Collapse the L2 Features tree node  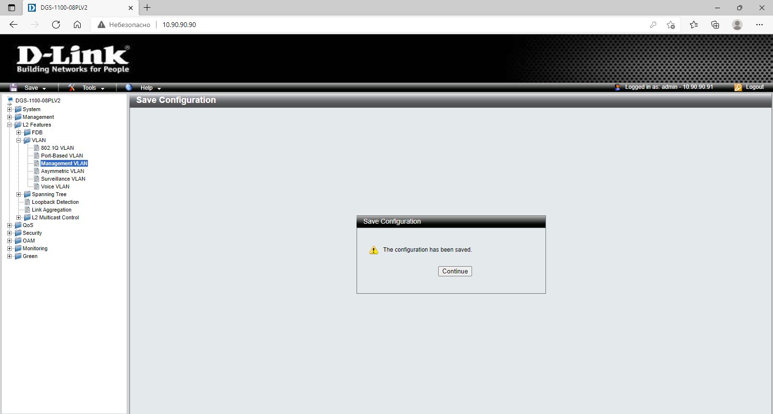tap(9, 125)
